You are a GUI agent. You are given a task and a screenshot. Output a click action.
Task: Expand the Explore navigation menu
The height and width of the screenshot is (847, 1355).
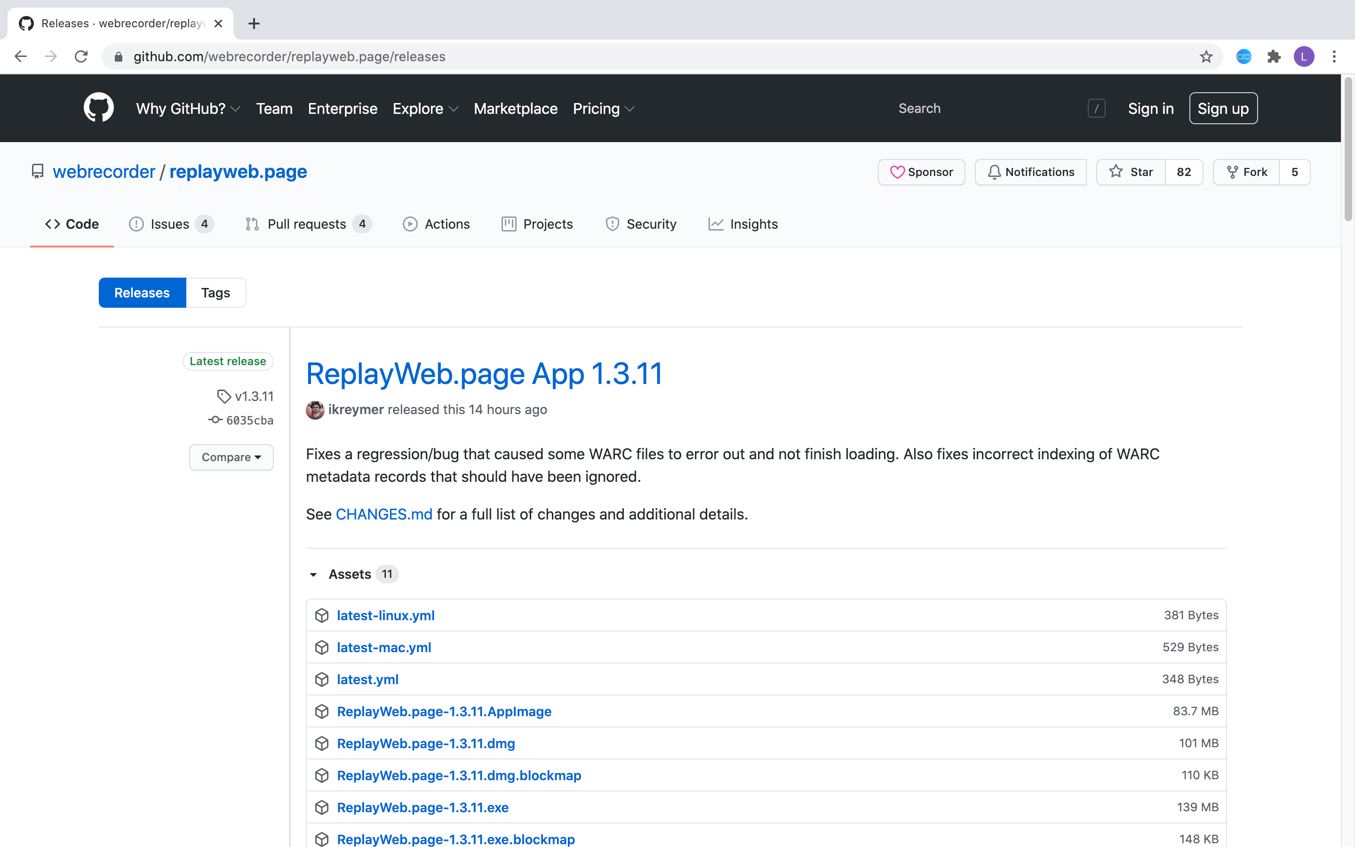pyautogui.click(x=425, y=109)
